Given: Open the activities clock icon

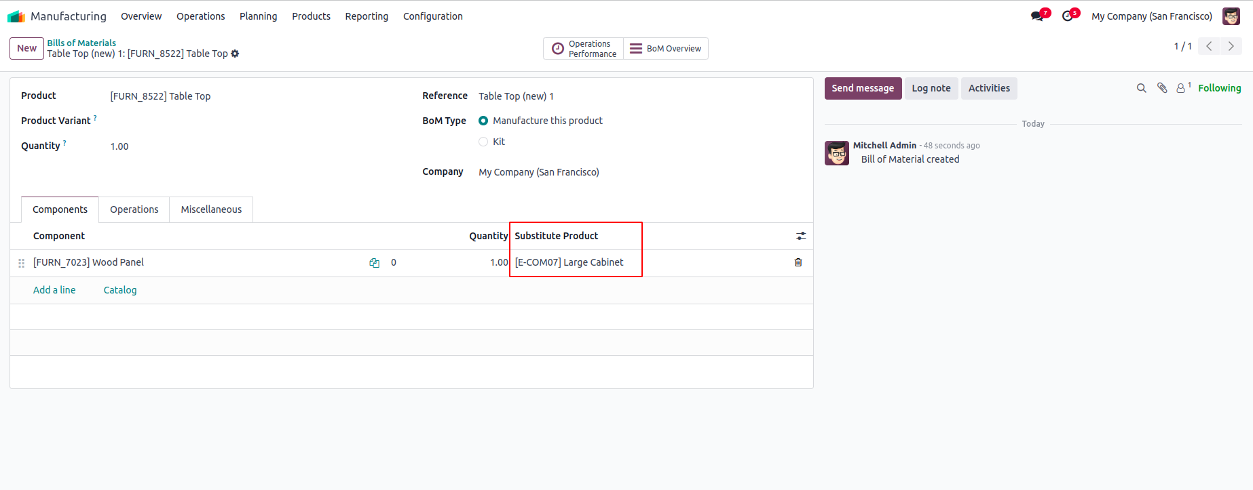Looking at the screenshot, I should (1068, 16).
